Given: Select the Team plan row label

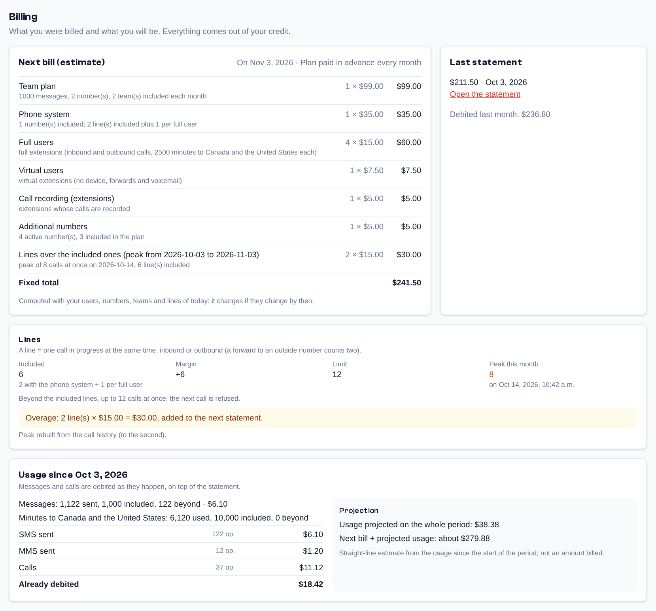Looking at the screenshot, I should point(37,86).
